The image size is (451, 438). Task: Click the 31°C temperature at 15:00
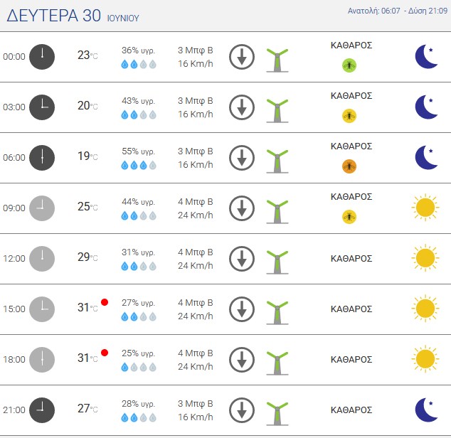pyautogui.click(x=87, y=307)
